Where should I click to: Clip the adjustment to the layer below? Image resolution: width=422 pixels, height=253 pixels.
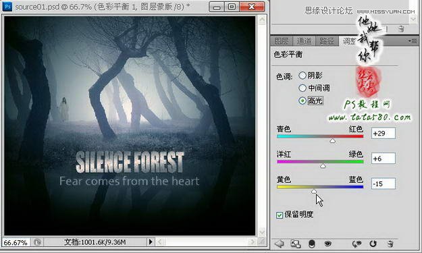[x=312, y=244]
